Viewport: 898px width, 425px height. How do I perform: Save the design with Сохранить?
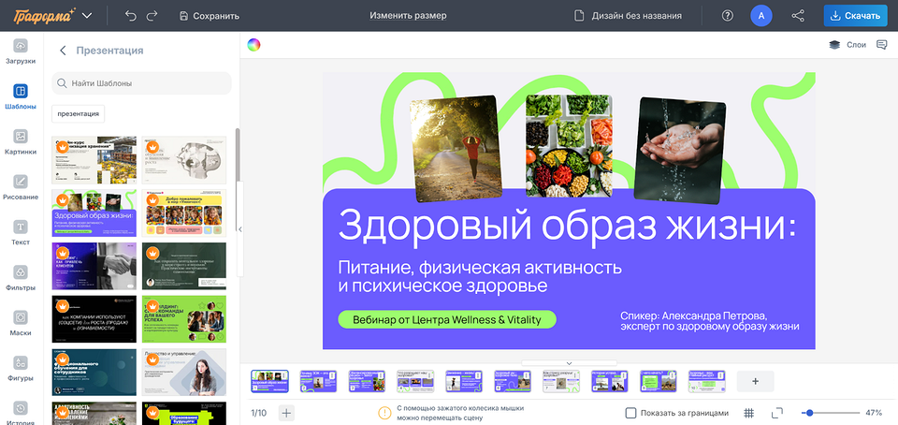tap(209, 16)
